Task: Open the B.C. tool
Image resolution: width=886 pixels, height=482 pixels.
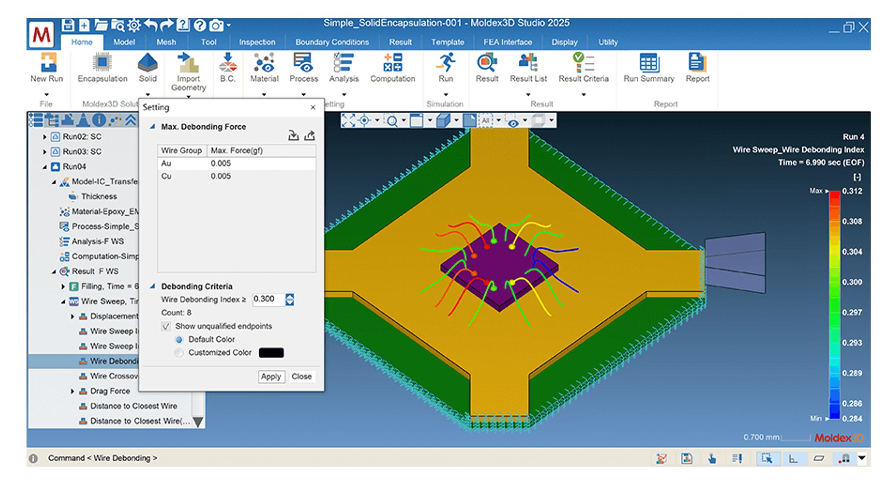Action: pos(227,68)
